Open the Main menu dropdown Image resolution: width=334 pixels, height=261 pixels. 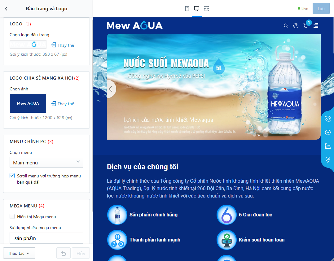pos(46,163)
